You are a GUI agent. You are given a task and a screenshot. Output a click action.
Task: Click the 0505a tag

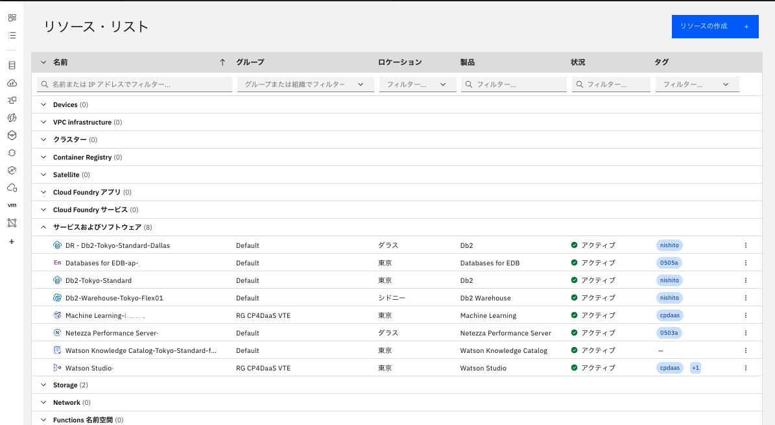click(669, 263)
